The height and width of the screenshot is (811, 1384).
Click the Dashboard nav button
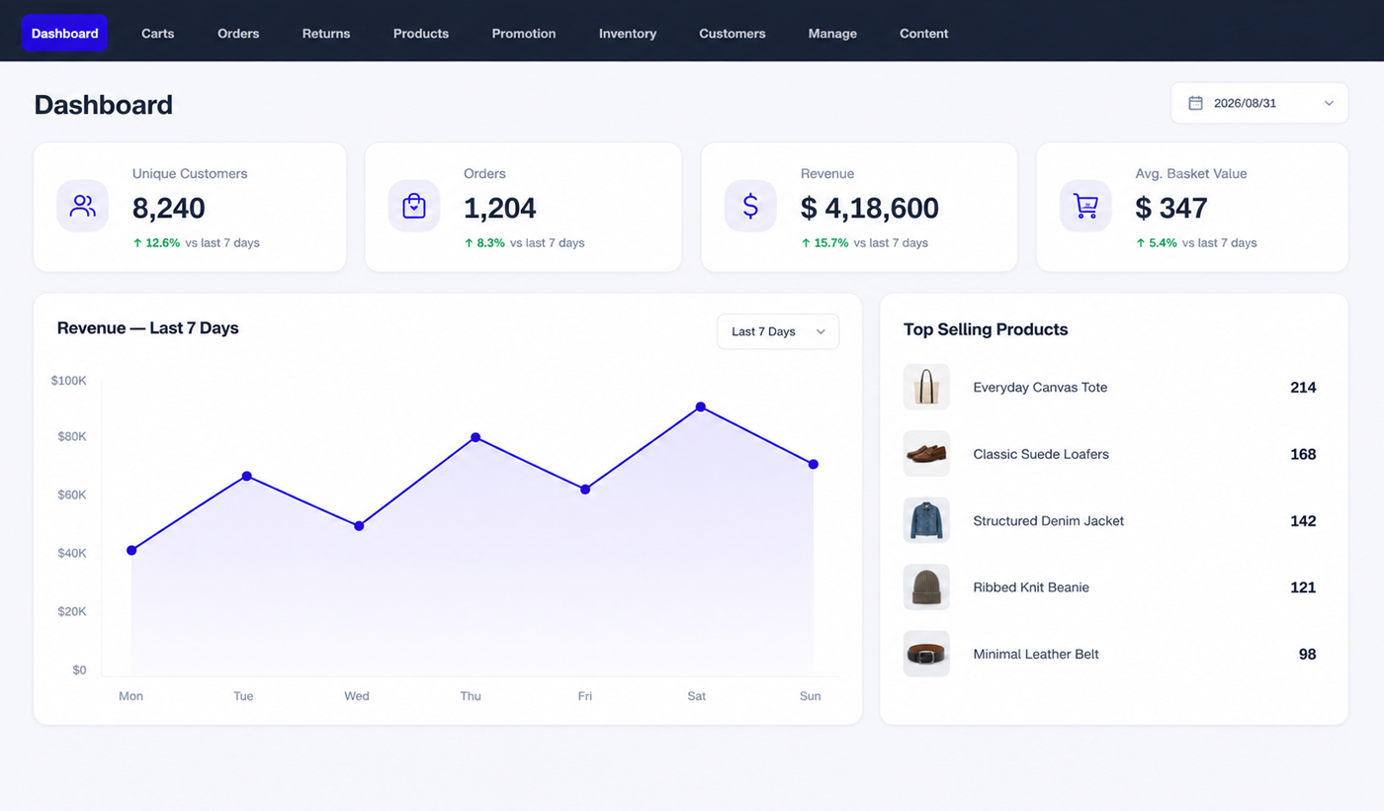click(x=64, y=33)
